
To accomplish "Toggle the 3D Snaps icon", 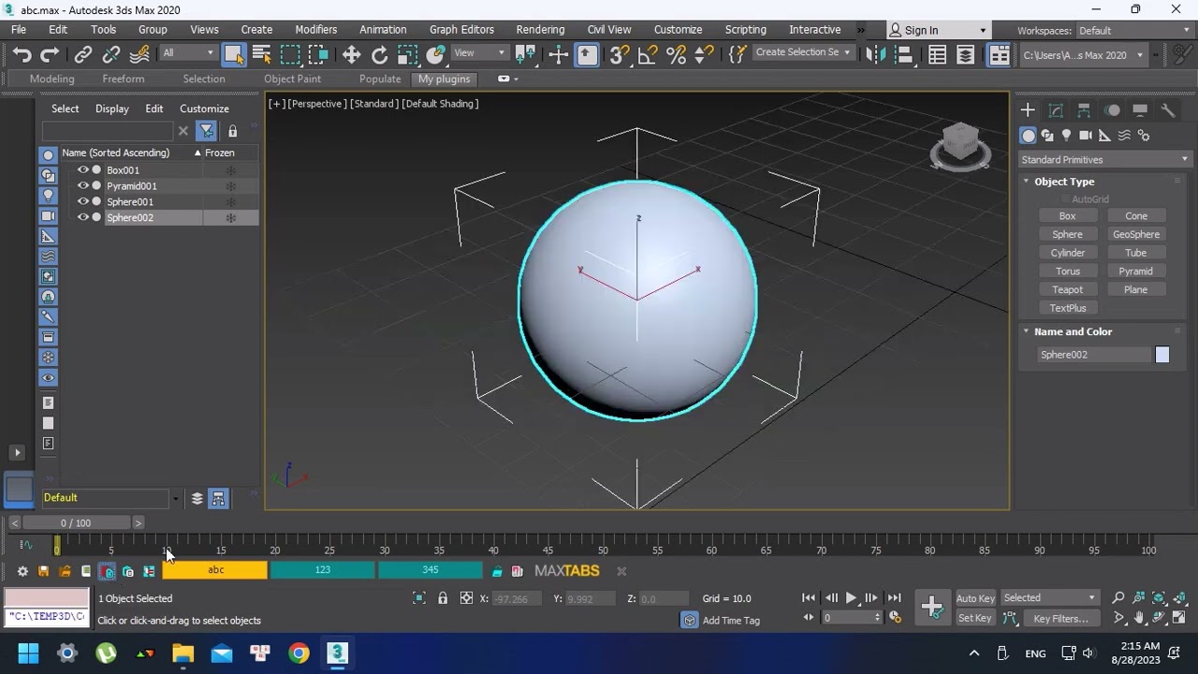I will click(x=619, y=55).
